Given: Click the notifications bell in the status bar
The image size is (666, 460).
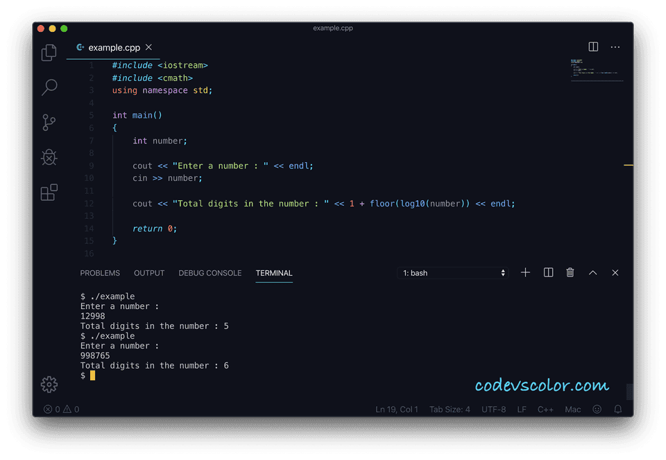Looking at the screenshot, I should click(617, 409).
